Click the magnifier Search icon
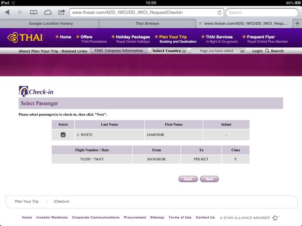The height and width of the screenshot is (226, 302). pos(267,50)
